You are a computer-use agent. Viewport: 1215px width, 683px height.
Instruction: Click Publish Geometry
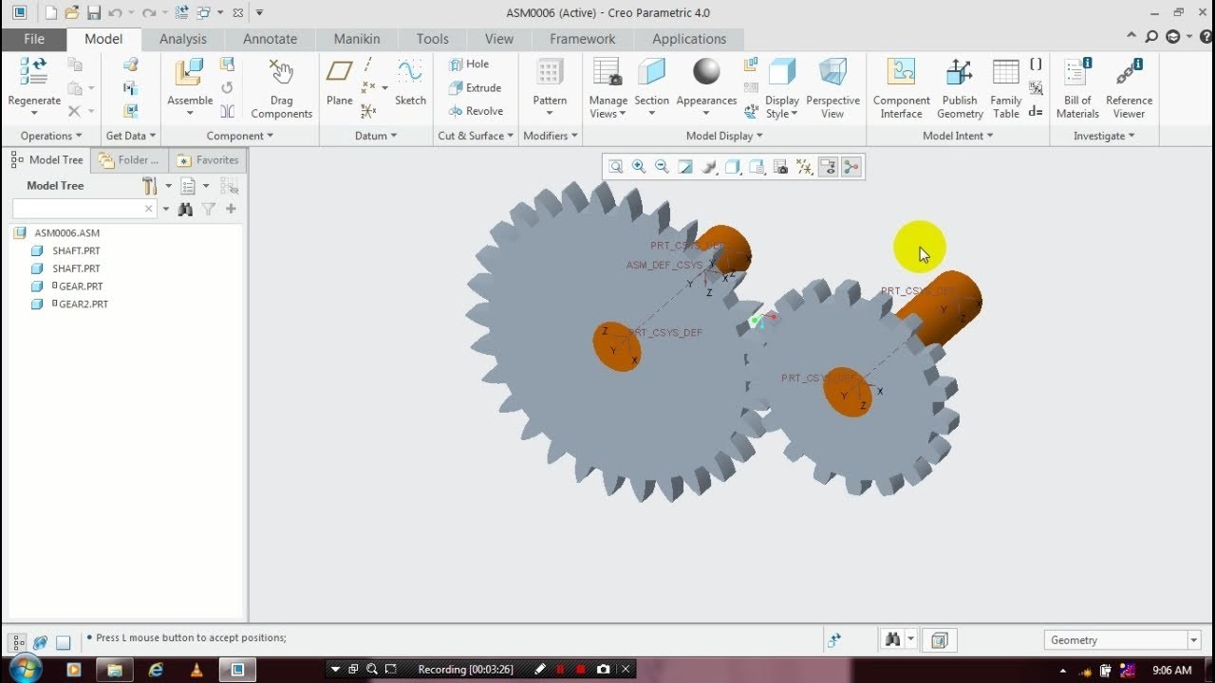[x=960, y=88]
